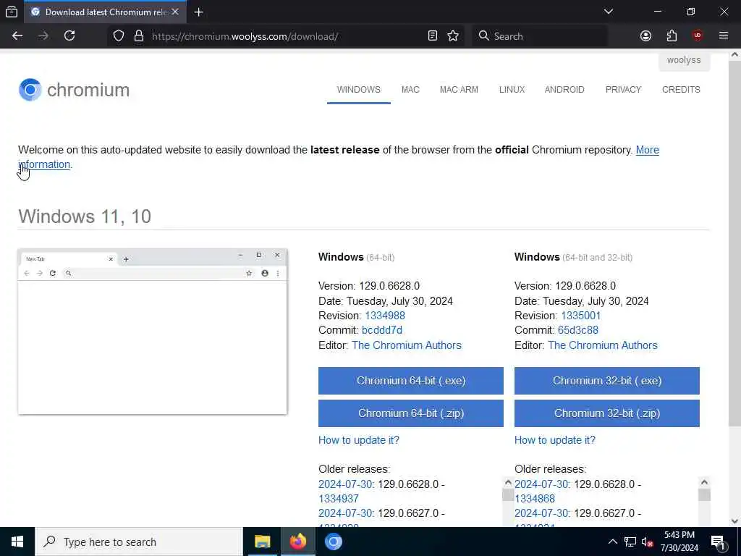Open the notification center icon
The width and height of the screenshot is (741, 556).
click(718, 542)
